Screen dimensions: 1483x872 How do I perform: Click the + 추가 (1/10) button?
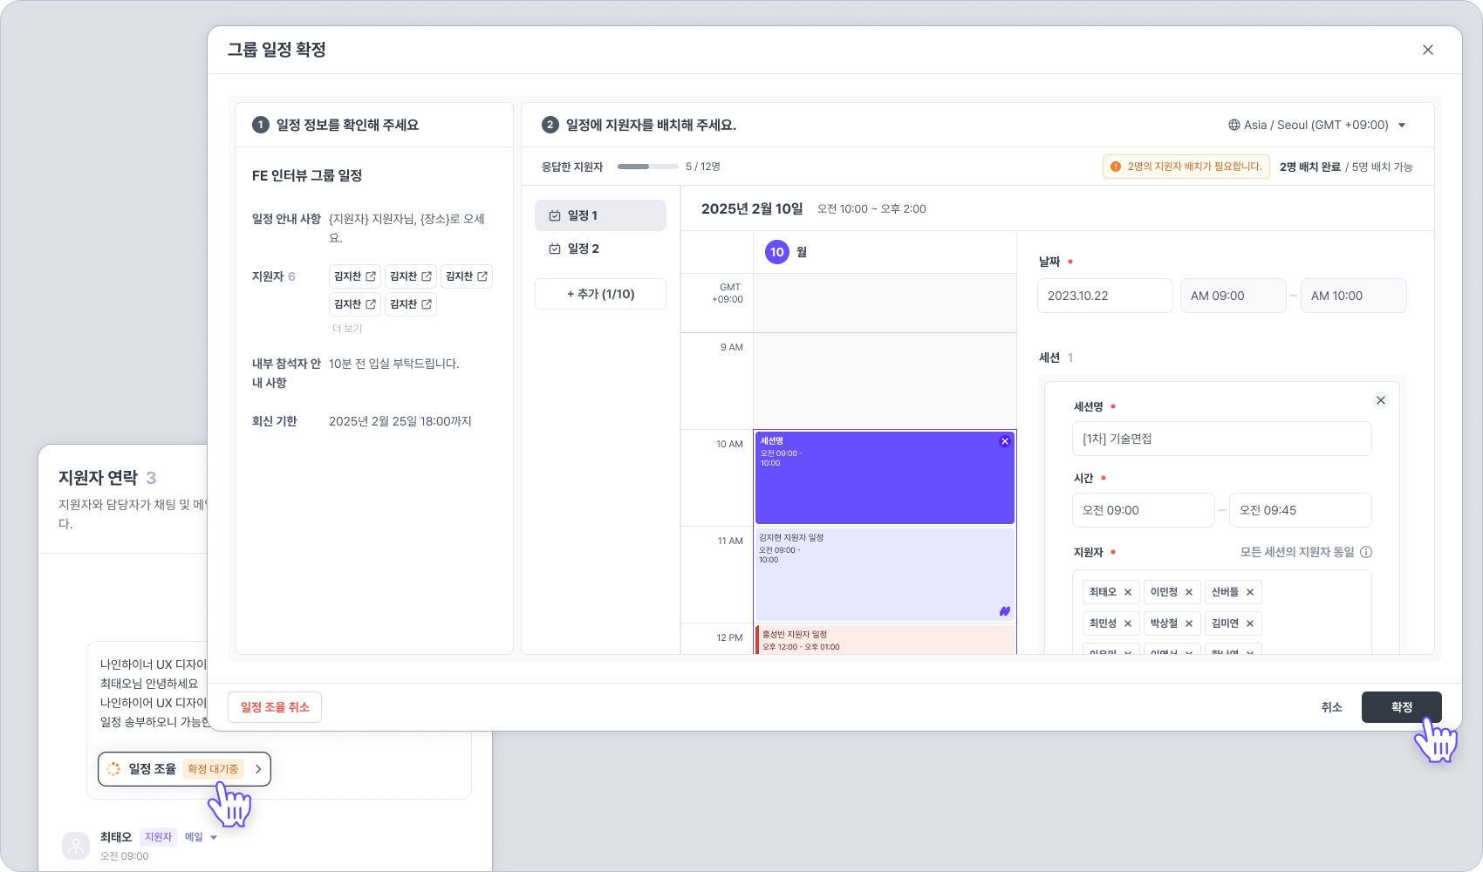tap(600, 294)
